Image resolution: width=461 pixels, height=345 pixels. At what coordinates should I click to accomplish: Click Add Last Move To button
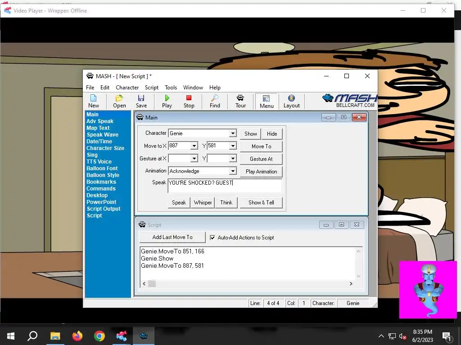(x=172, y=237)
